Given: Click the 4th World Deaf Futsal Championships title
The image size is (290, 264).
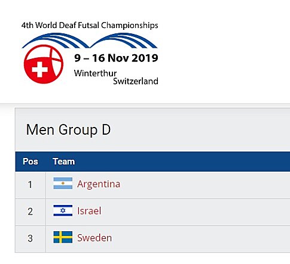Looking at the screenshot, I should point(90,26).
